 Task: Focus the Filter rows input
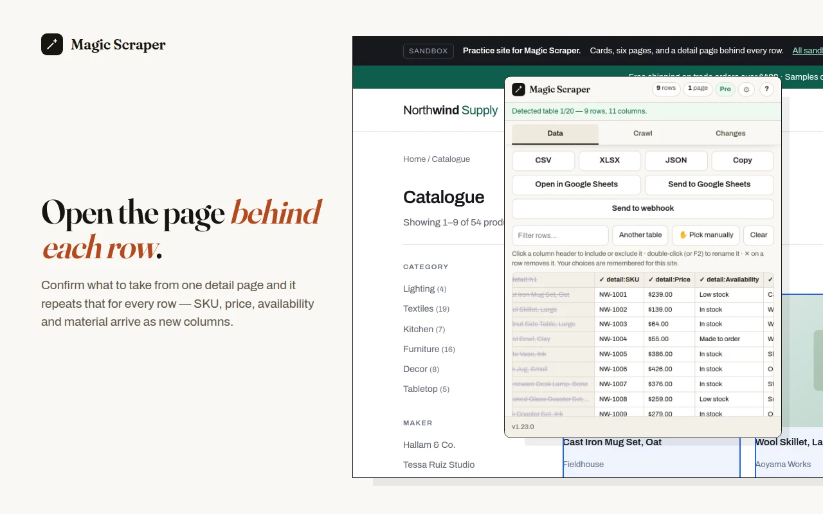(x=560, y=235)
